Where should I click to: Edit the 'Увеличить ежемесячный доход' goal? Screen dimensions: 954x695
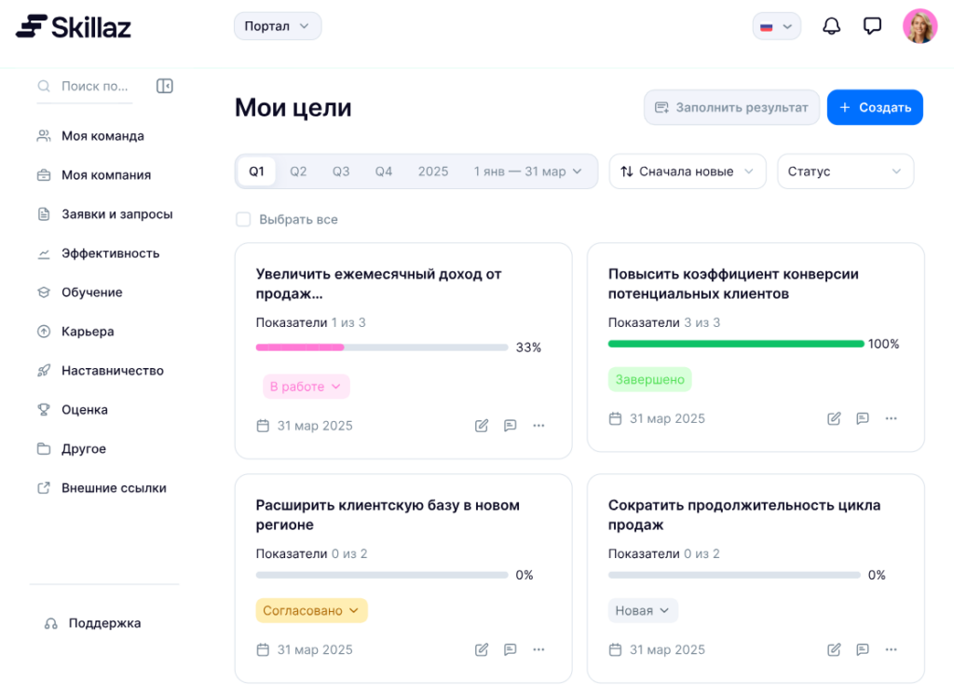point(482,426)
